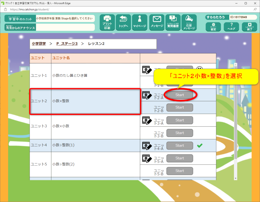Click the 先生からのアナウンス message field

[x=65, y=27]
